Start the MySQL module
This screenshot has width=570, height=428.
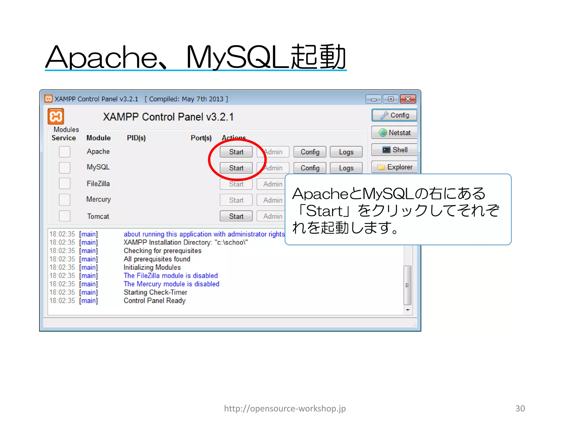coord(236,168)
